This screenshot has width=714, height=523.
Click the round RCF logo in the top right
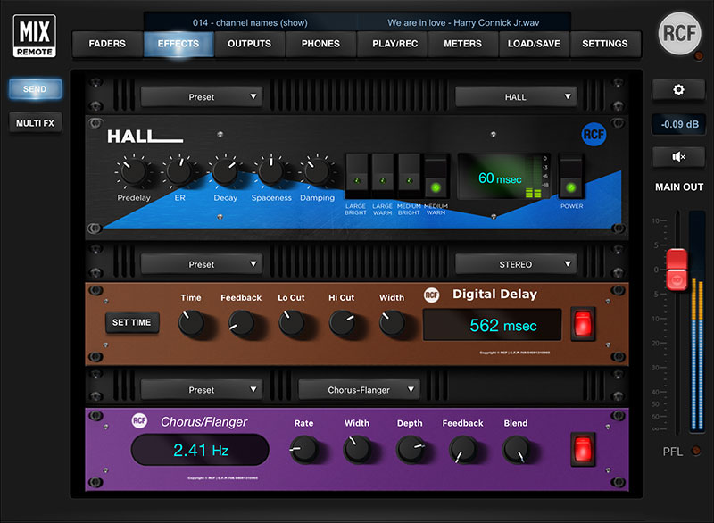[x=679, y=35]
